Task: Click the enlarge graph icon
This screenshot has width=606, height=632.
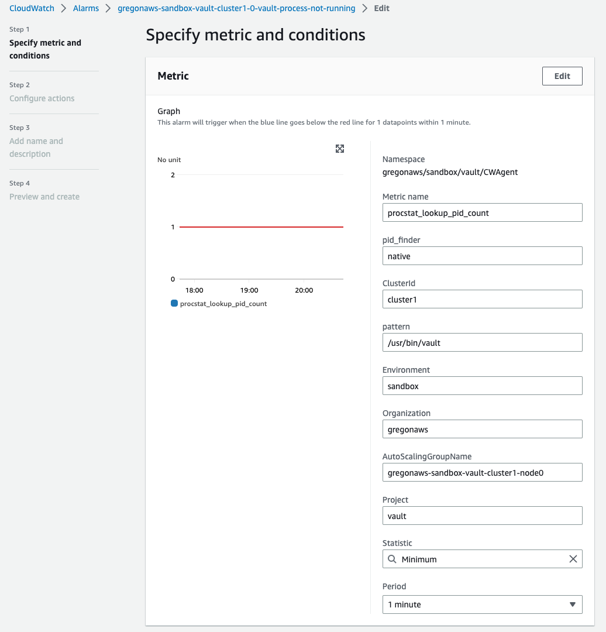Action: point(340,149)
